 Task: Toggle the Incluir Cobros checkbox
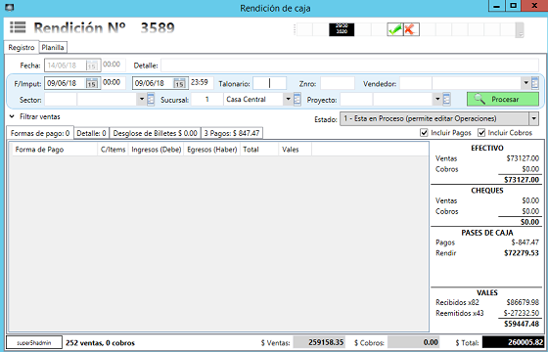(x=481, y=133)
